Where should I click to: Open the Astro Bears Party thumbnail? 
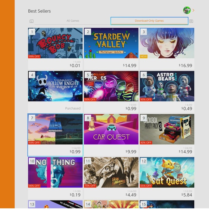pos(167,86)
